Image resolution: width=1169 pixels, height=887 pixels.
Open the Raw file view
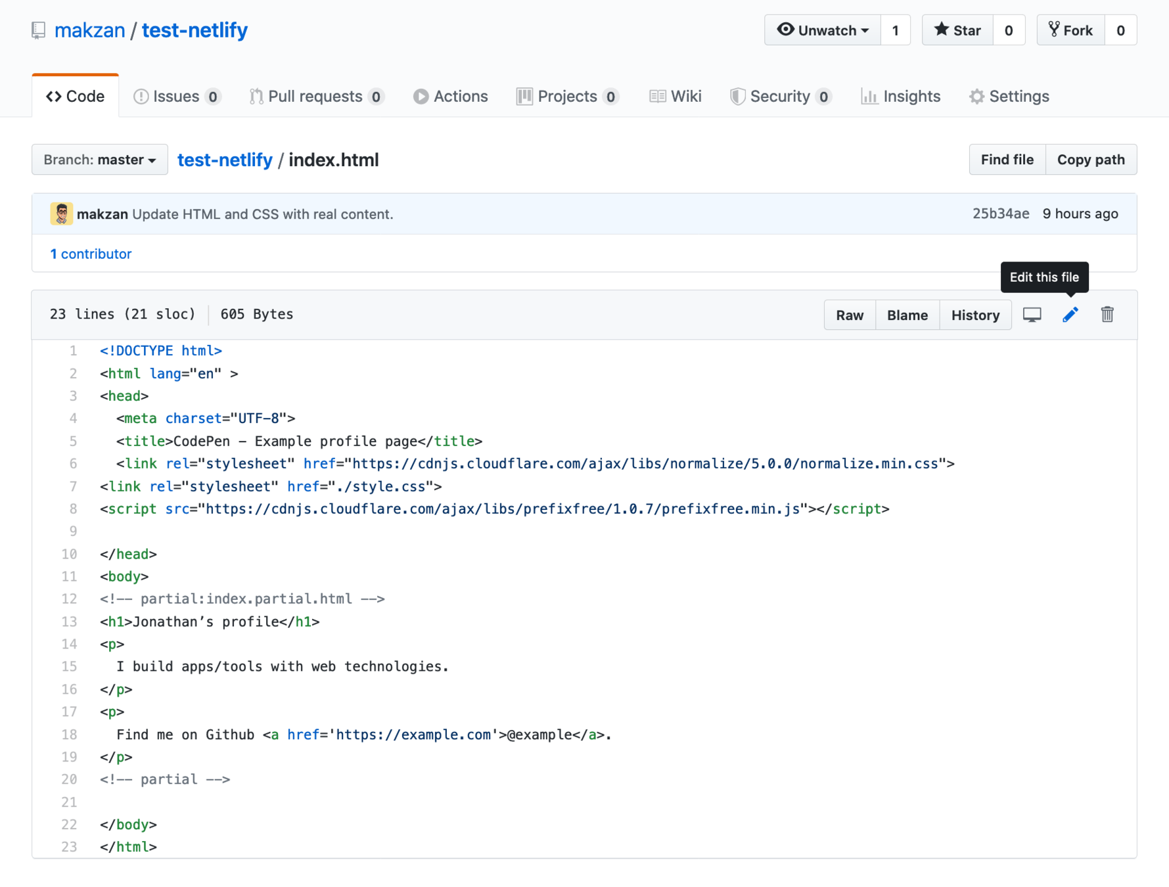coord(850,315)
